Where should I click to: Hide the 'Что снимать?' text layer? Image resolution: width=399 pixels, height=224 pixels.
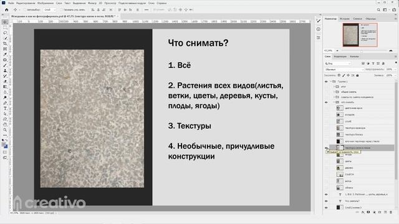(x=326, y=201)
